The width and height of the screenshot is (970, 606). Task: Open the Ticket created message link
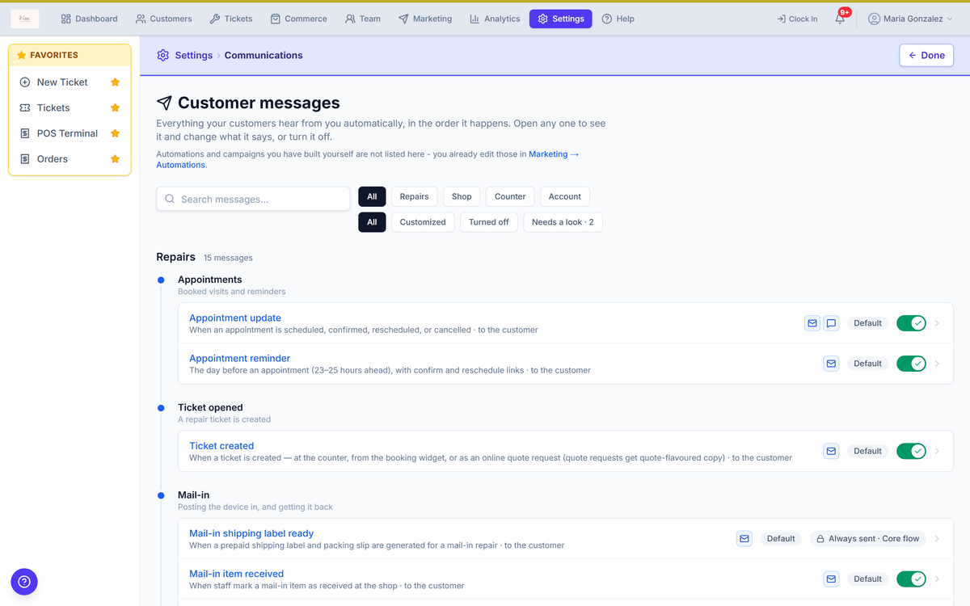[221, 445]
